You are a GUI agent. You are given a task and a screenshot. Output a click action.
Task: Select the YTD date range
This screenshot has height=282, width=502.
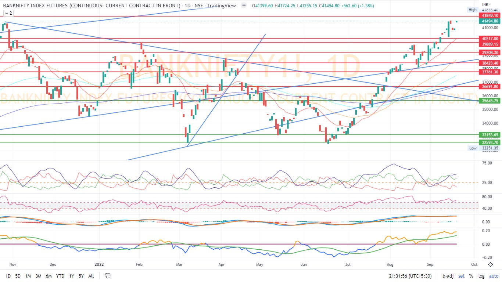tap(60, 276)
